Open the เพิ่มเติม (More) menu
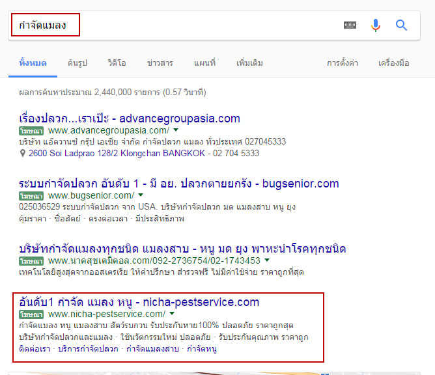Image resolution: width=435 pixels, height=375 pixels. (x=248, y=63)
